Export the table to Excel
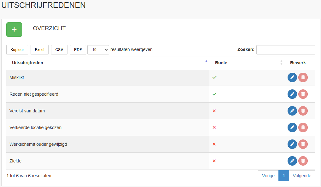Viewport: 321px width, 187px height. pos(39,50)
